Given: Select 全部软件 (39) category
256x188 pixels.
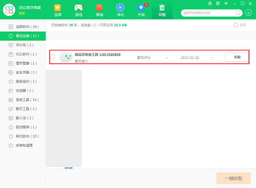Looking at the screenshot, I should (23, 26).
